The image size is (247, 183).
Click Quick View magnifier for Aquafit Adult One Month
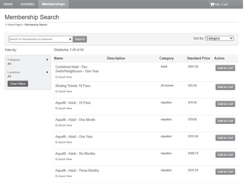point(57,125)
